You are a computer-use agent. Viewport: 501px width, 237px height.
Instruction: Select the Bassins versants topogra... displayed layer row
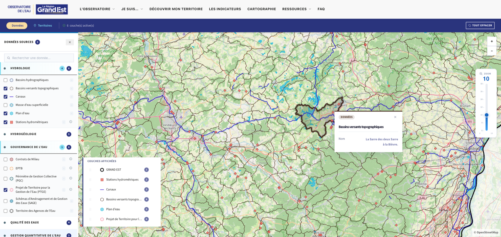[122, 199]
